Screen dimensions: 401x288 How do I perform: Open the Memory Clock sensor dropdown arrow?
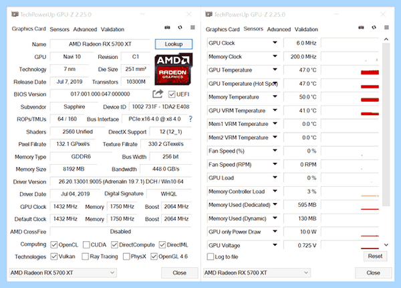[275, 56]
